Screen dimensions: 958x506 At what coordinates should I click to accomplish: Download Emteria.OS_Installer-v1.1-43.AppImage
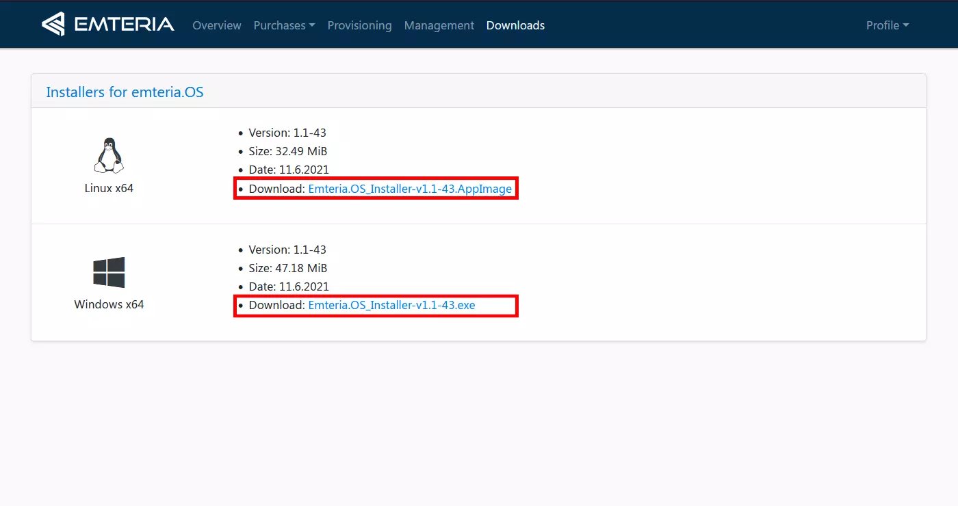pos(410,189)
